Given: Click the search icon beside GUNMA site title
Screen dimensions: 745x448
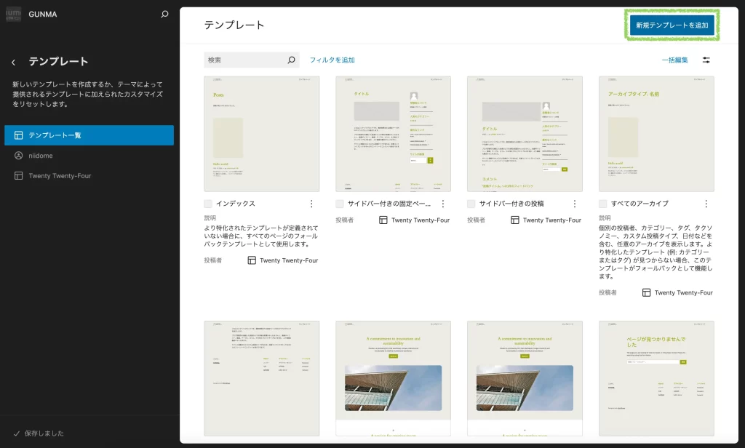Looking at the screenshot, I should pos(164,14).
